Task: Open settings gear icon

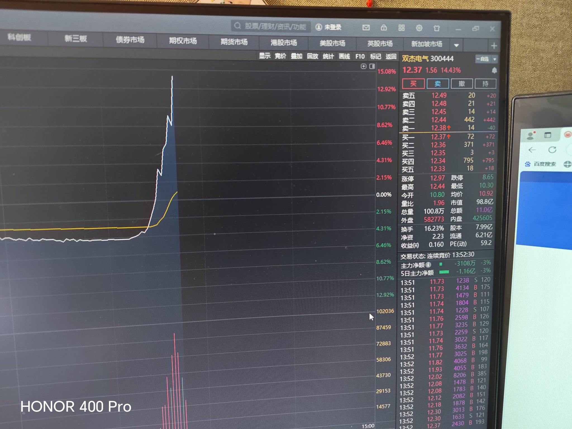Action: click(x=419, y=28)
